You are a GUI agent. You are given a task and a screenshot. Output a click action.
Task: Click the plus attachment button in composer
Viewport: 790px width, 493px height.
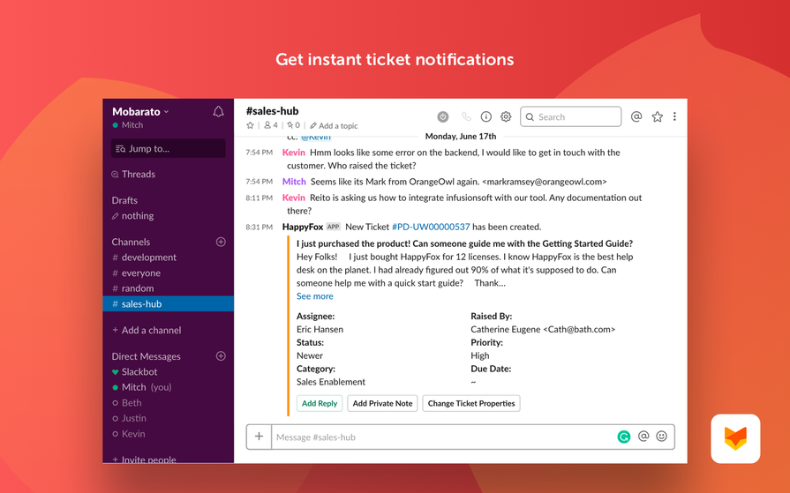click(x=259, y=437)
